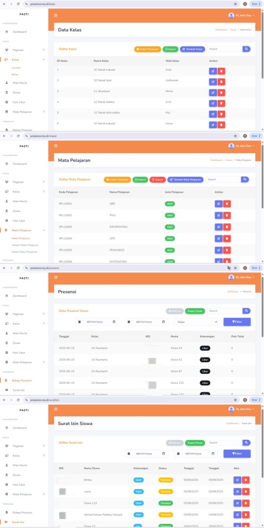
Task: Click Aktif badge for RPL10004 DPK
Action: 169,239
